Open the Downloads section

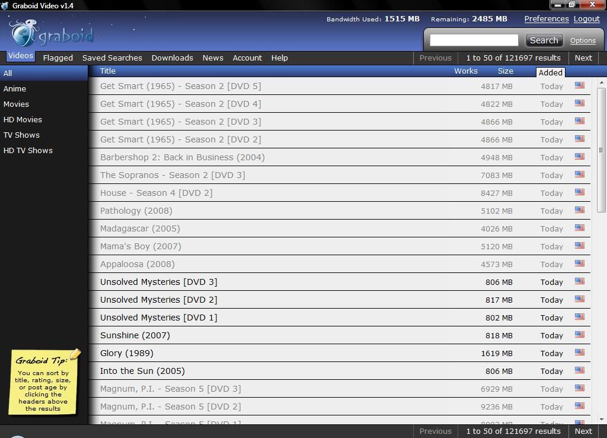(172, 58)
